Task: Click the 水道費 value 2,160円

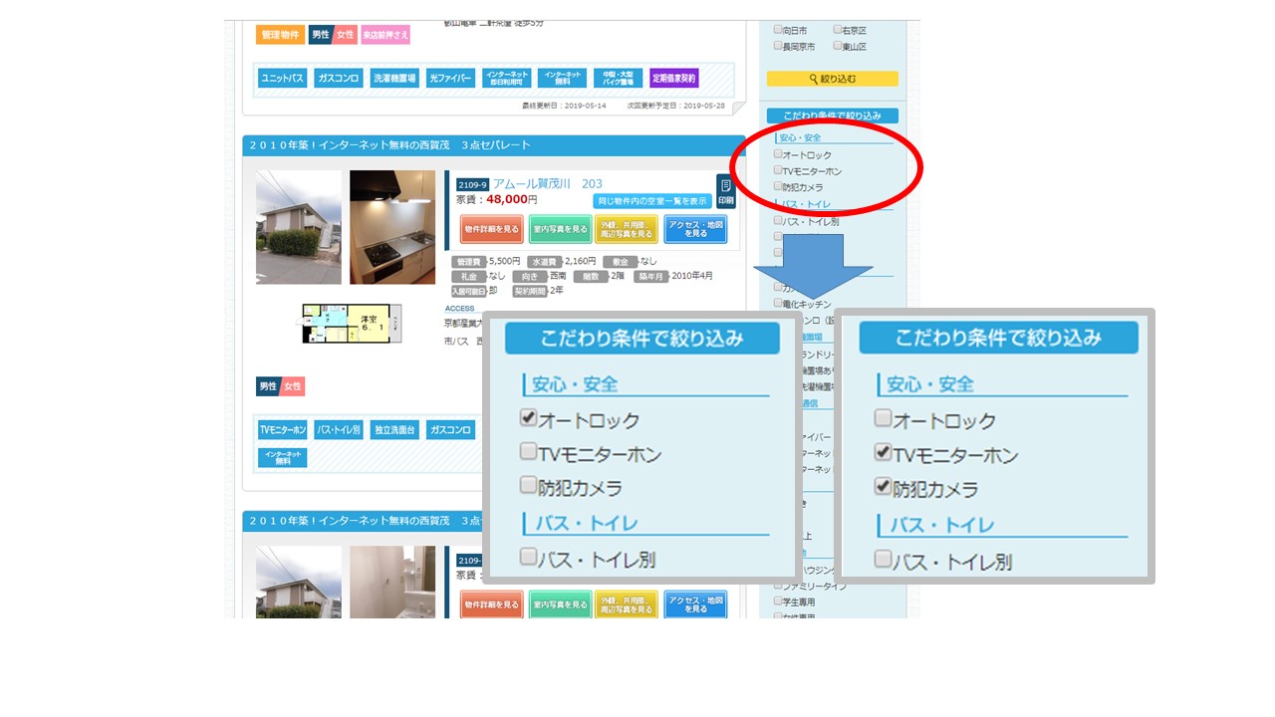Action: [580, 261]
